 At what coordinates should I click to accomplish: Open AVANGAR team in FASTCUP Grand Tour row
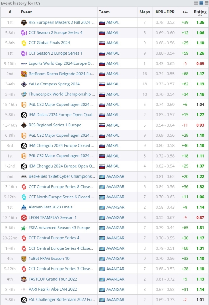click(115, 279)
